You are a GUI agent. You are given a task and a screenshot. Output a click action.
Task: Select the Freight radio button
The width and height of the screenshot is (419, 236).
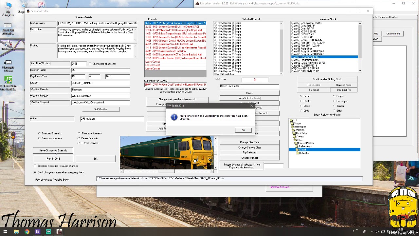point(334,96)
